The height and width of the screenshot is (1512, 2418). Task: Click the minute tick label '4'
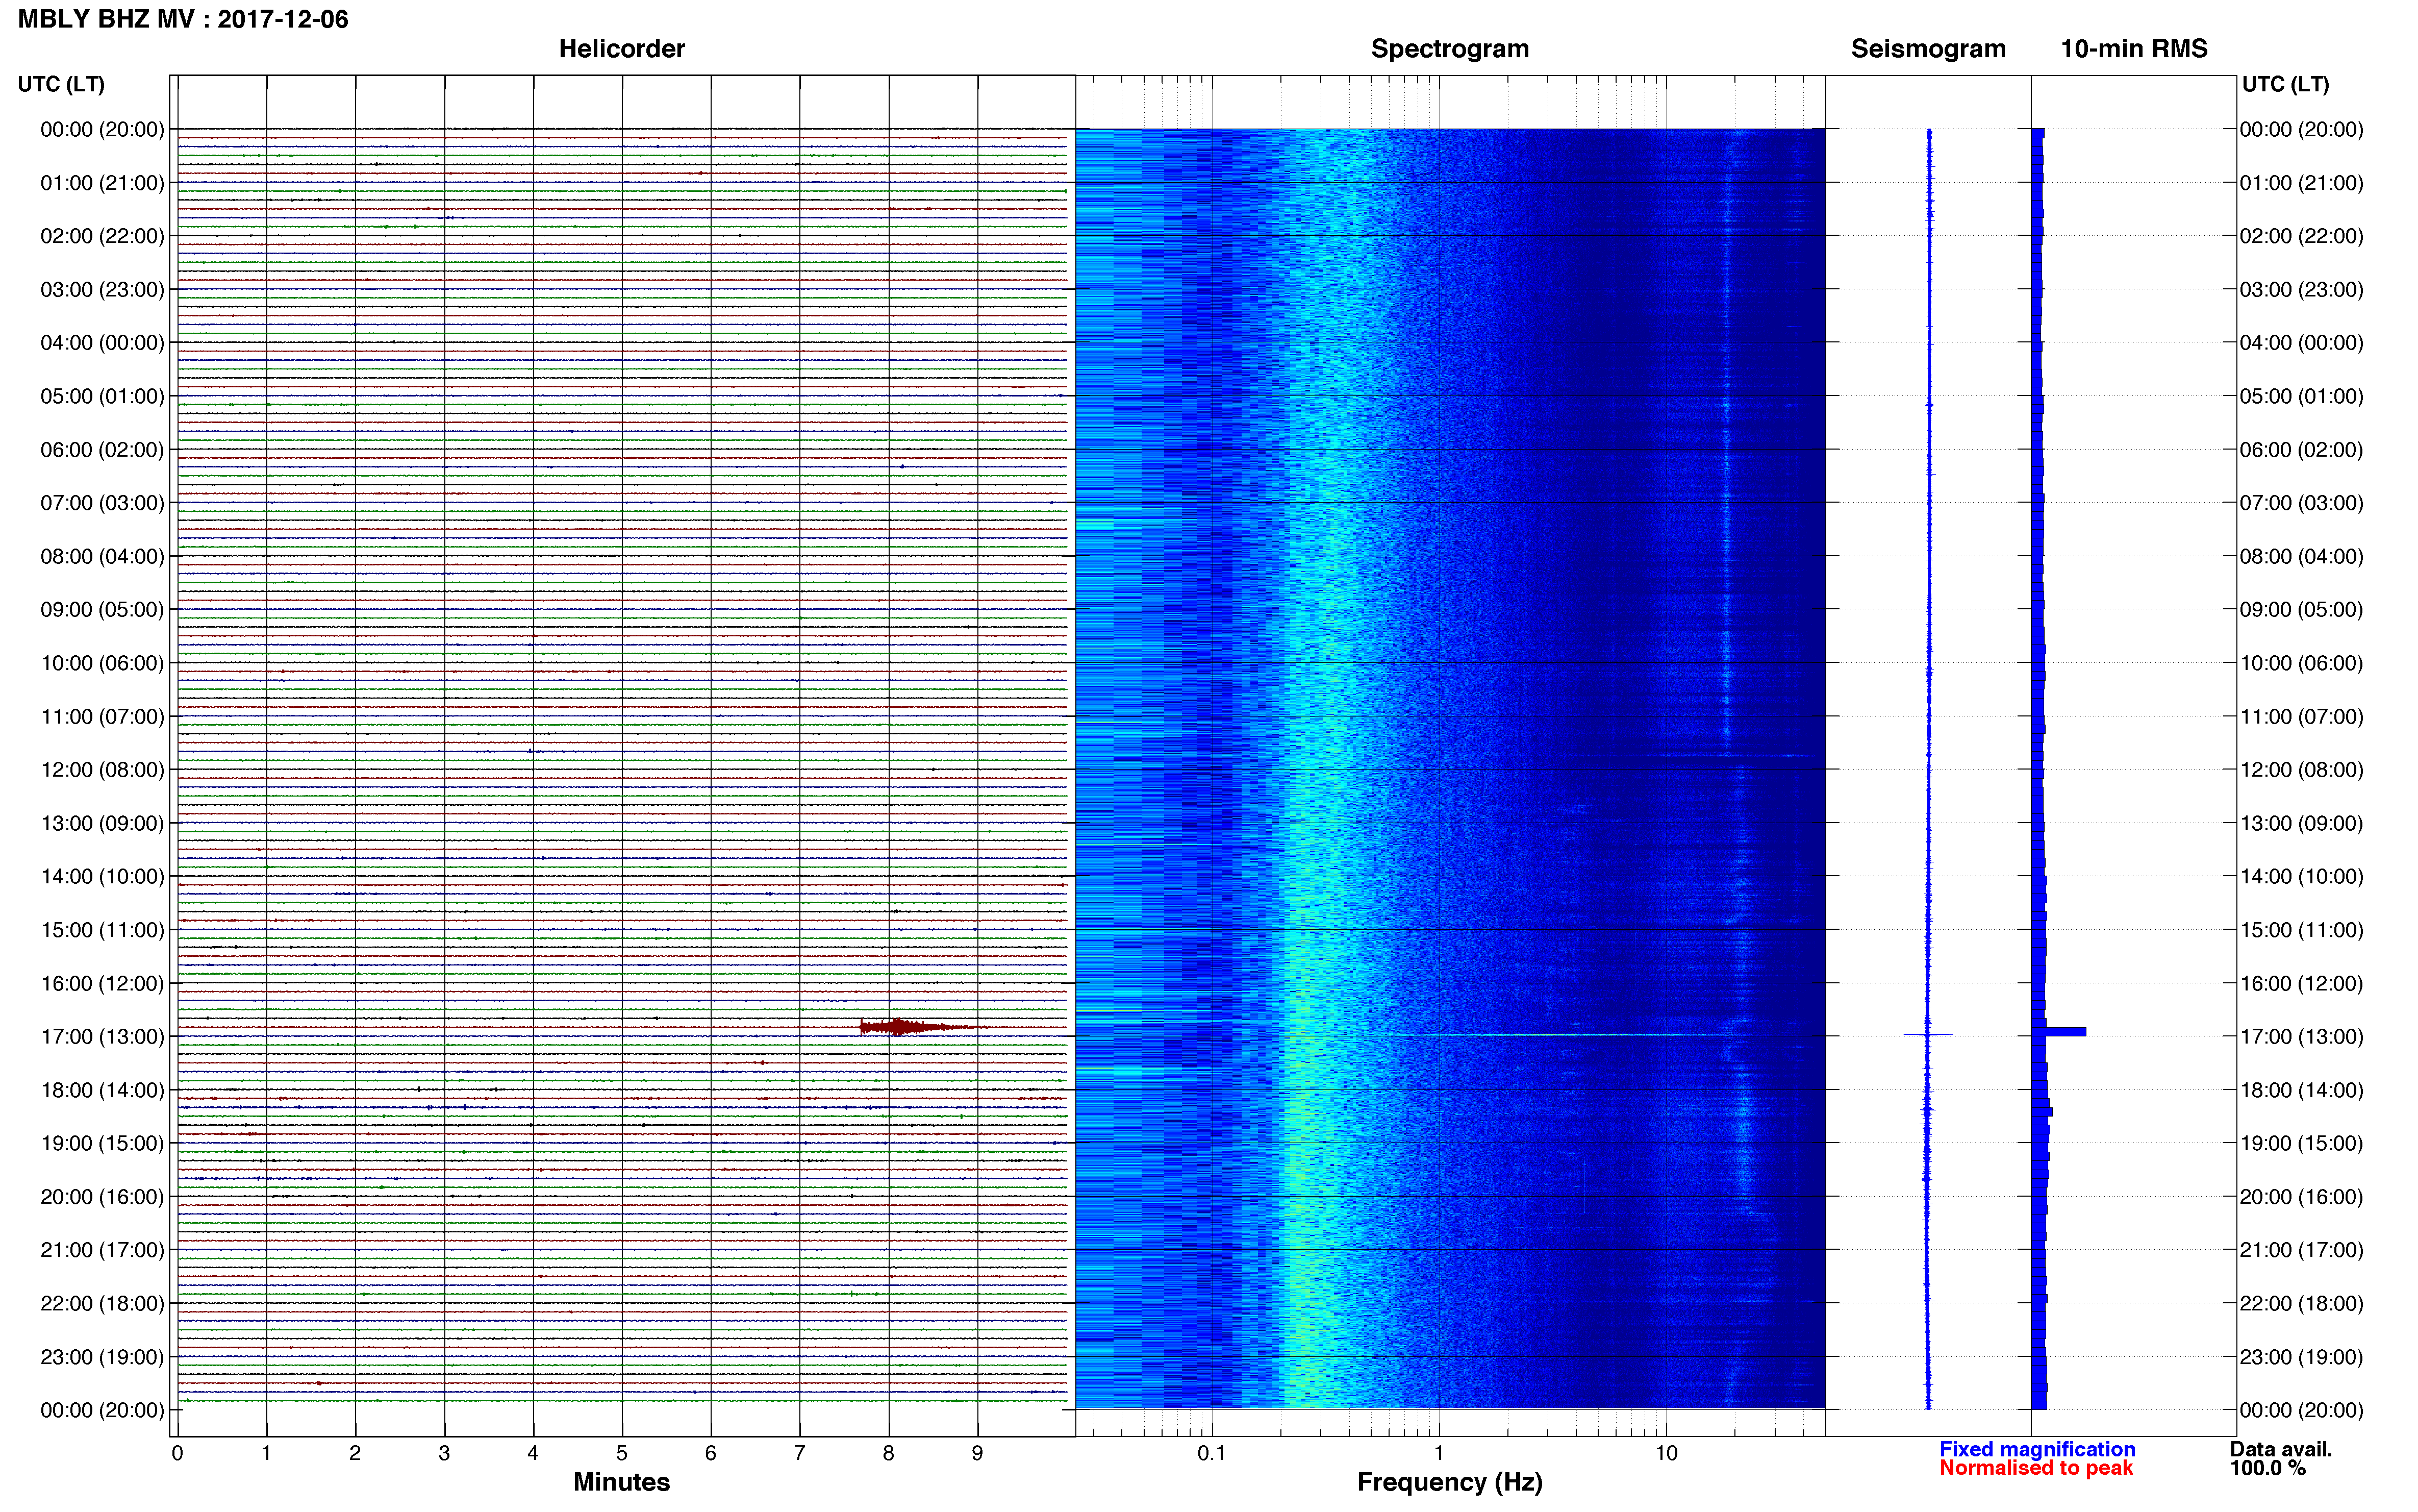[533, 1453]
